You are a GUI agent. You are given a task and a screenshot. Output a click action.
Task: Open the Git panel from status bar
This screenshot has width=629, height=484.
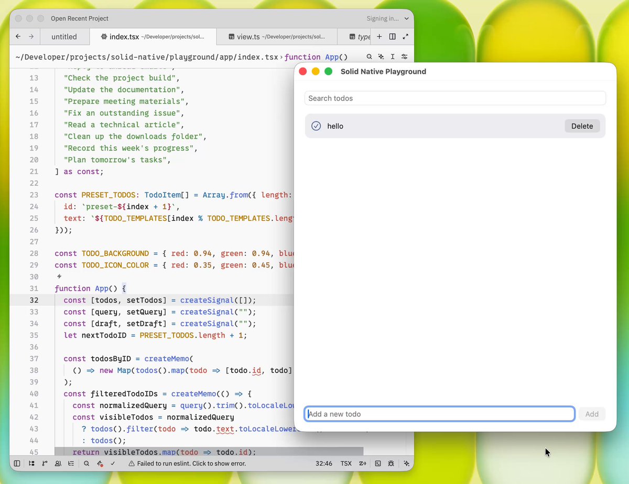tap(45, 464)
